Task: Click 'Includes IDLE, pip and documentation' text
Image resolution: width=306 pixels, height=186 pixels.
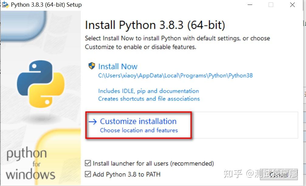Action: 148,91
